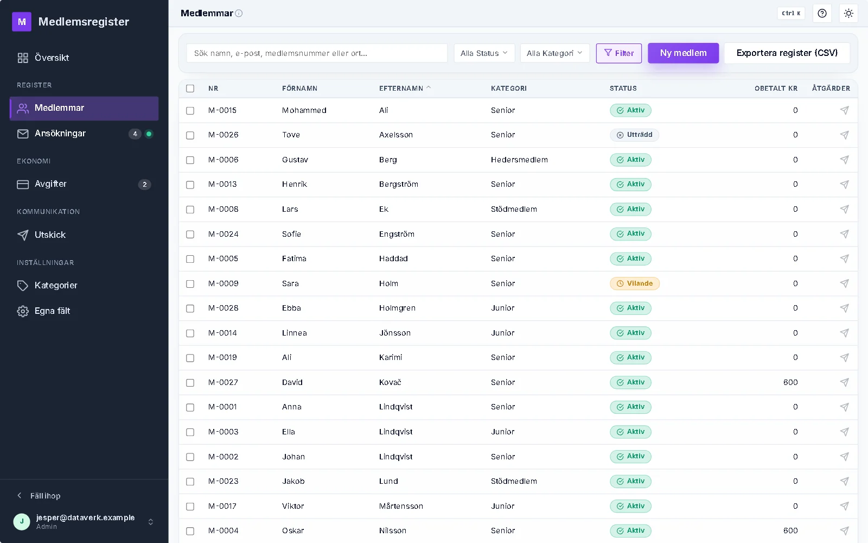Open the Alla Kategori dropdown
This screenshot has height=543, width=868.
click(554, 53)
